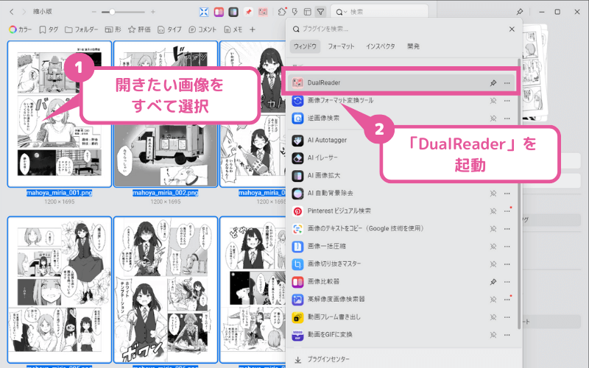Screen dimensions: 589x368
Task: Unpin the 画像比較器 plugin
Action: [493, 282]
